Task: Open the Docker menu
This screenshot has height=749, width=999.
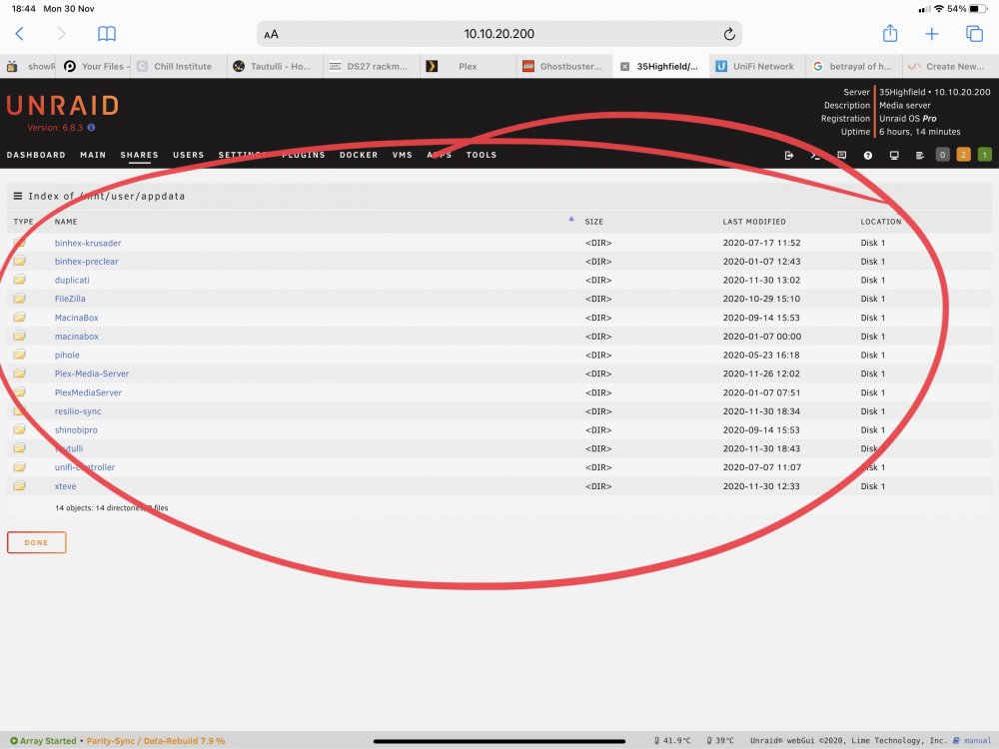Action: [x=359, y=155]
